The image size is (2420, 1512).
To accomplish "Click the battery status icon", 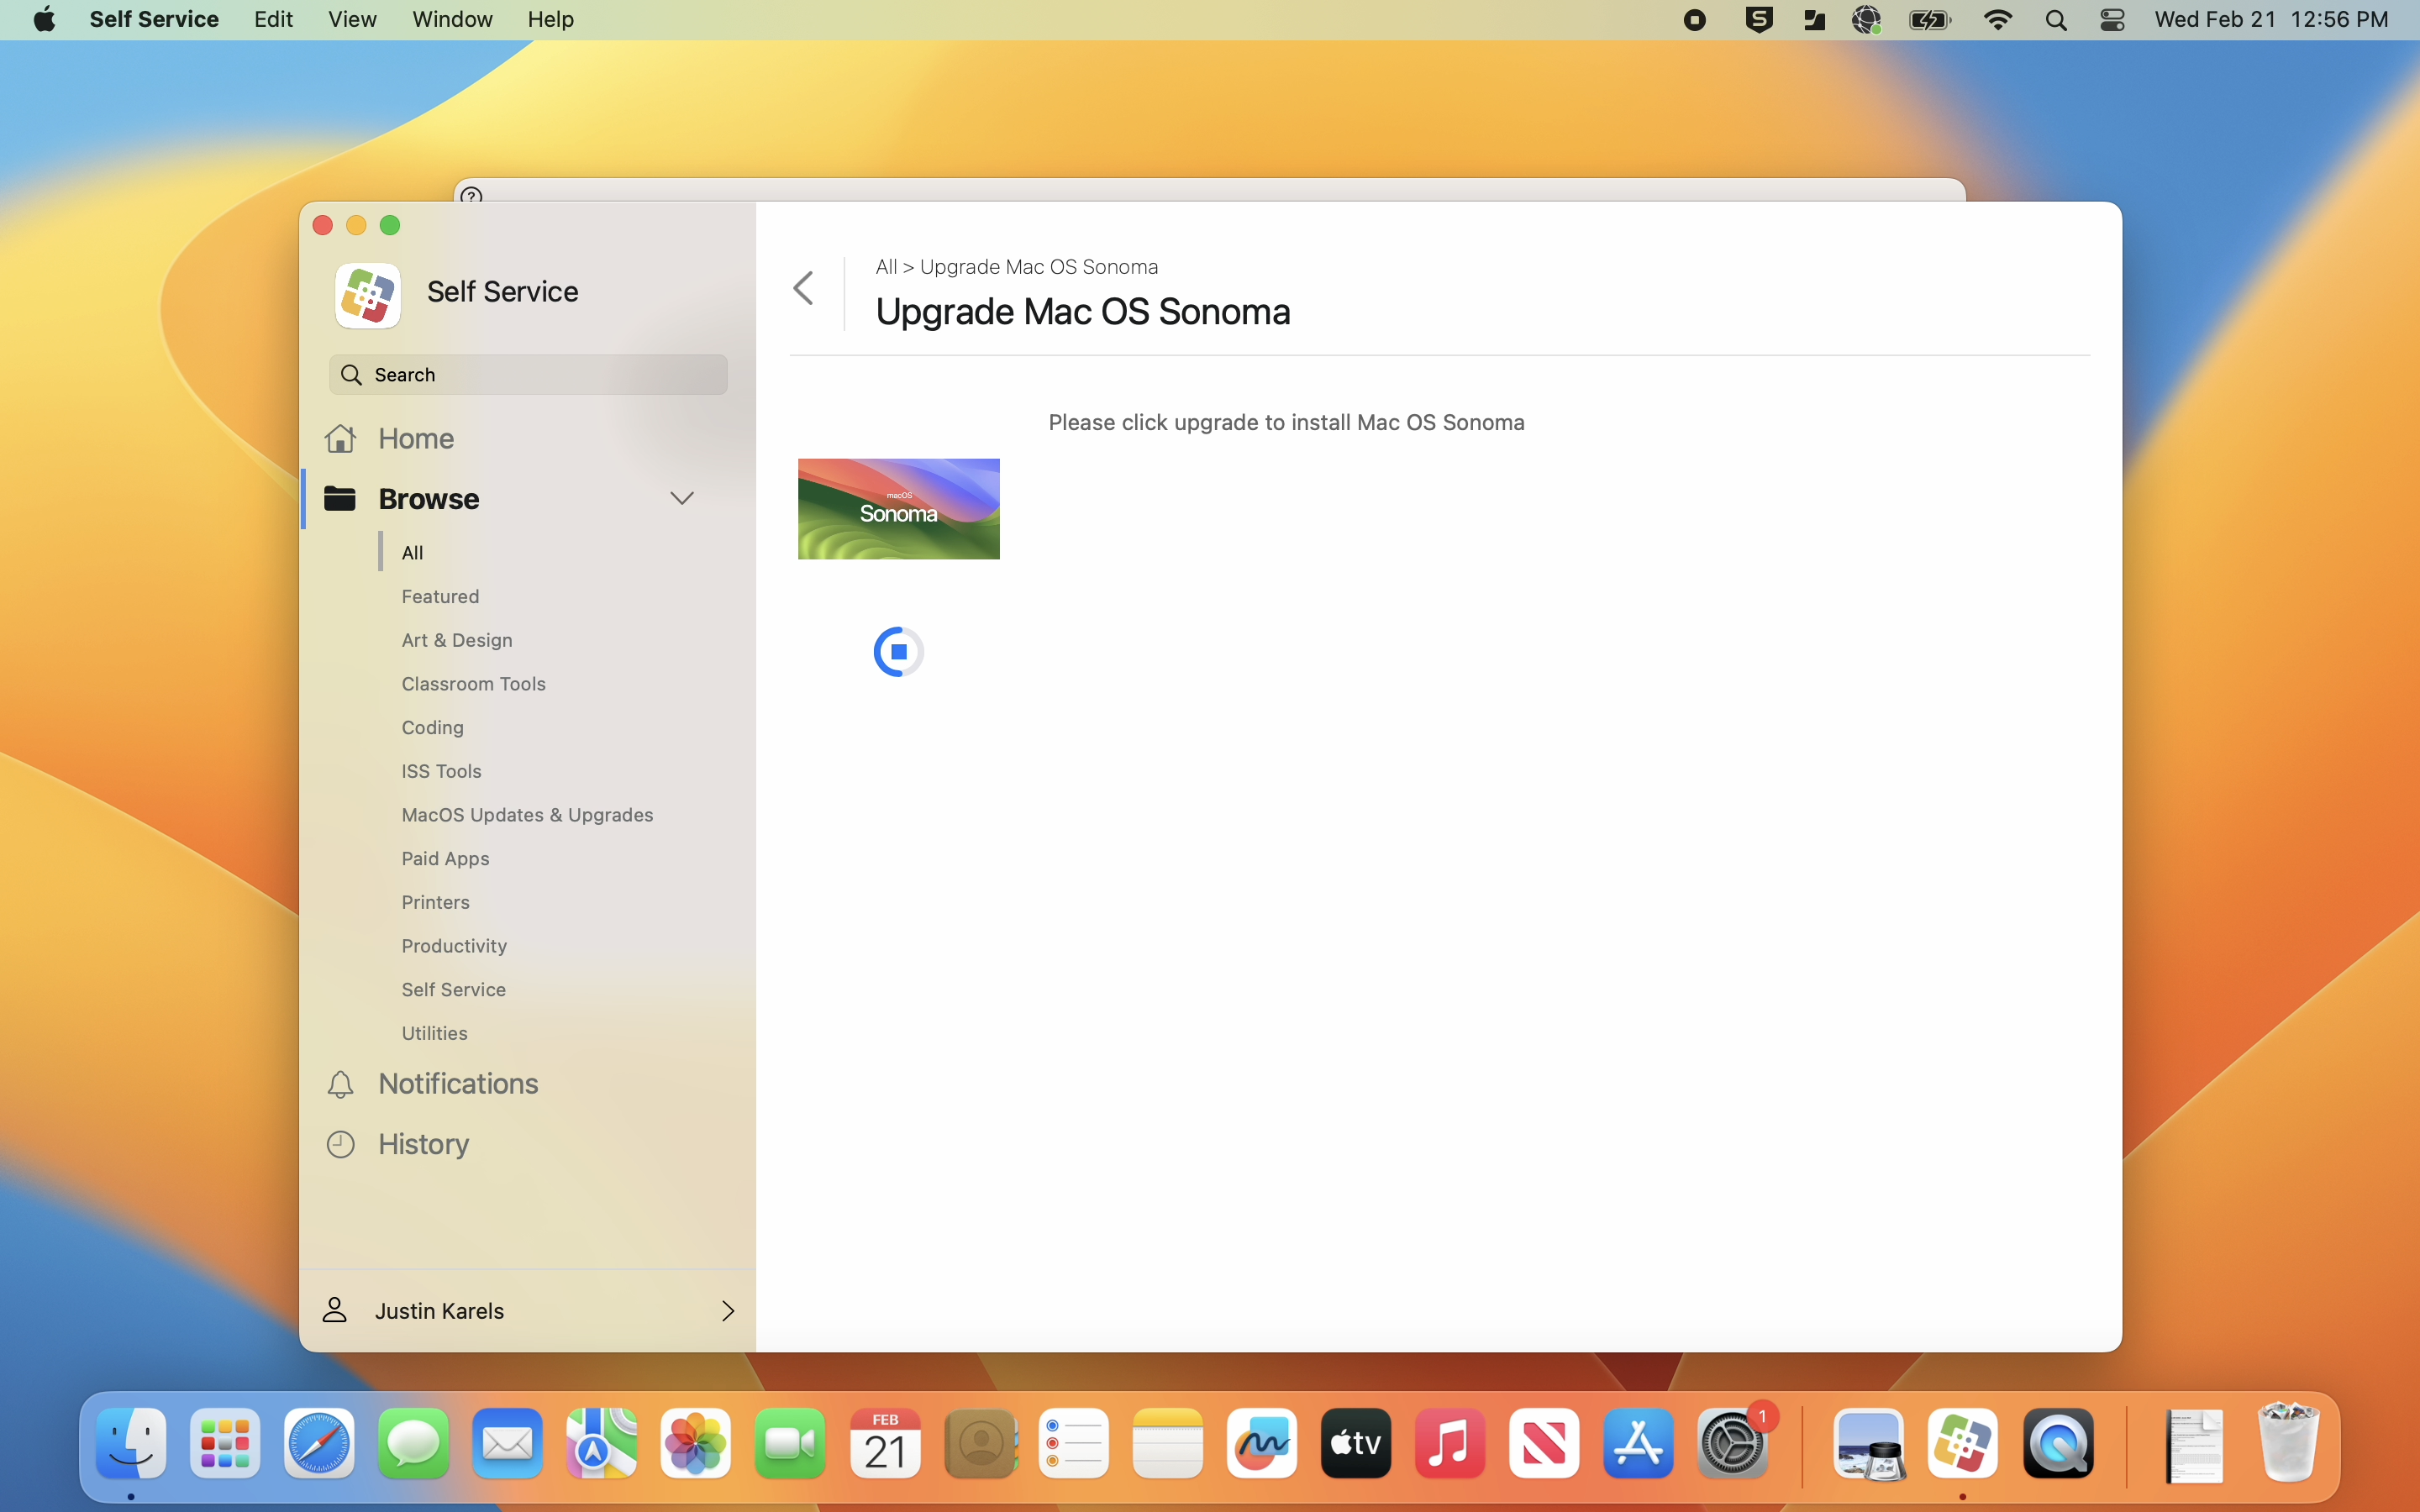I will pyautogui.click(x=1929, y=20).
